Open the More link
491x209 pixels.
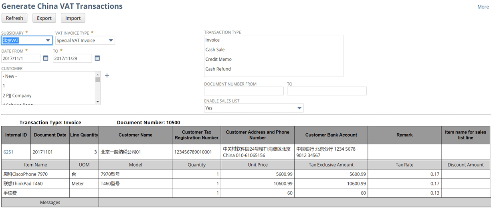[483, 7]
